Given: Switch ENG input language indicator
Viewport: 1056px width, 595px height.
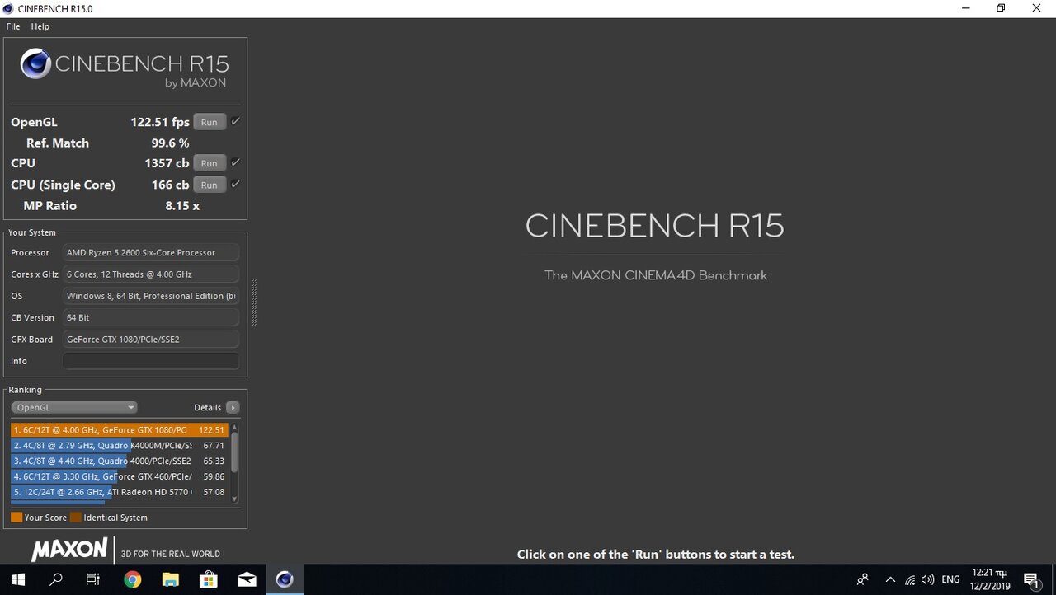Looking at the screenshot, I should coord(950,579).
